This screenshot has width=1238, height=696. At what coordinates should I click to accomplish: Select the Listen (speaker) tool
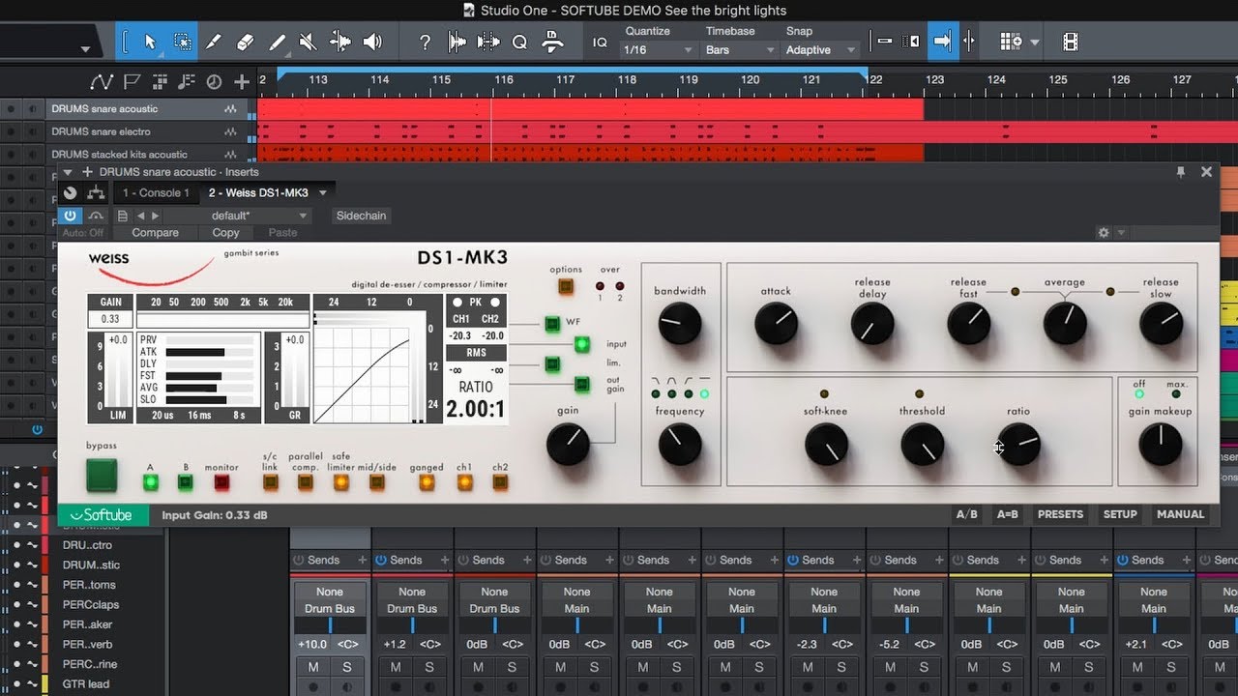tap(372, 42)
